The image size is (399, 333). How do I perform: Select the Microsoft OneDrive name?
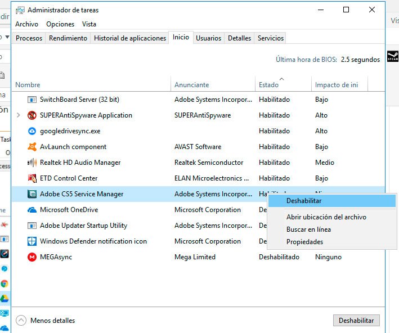click(x=69, y=210)
